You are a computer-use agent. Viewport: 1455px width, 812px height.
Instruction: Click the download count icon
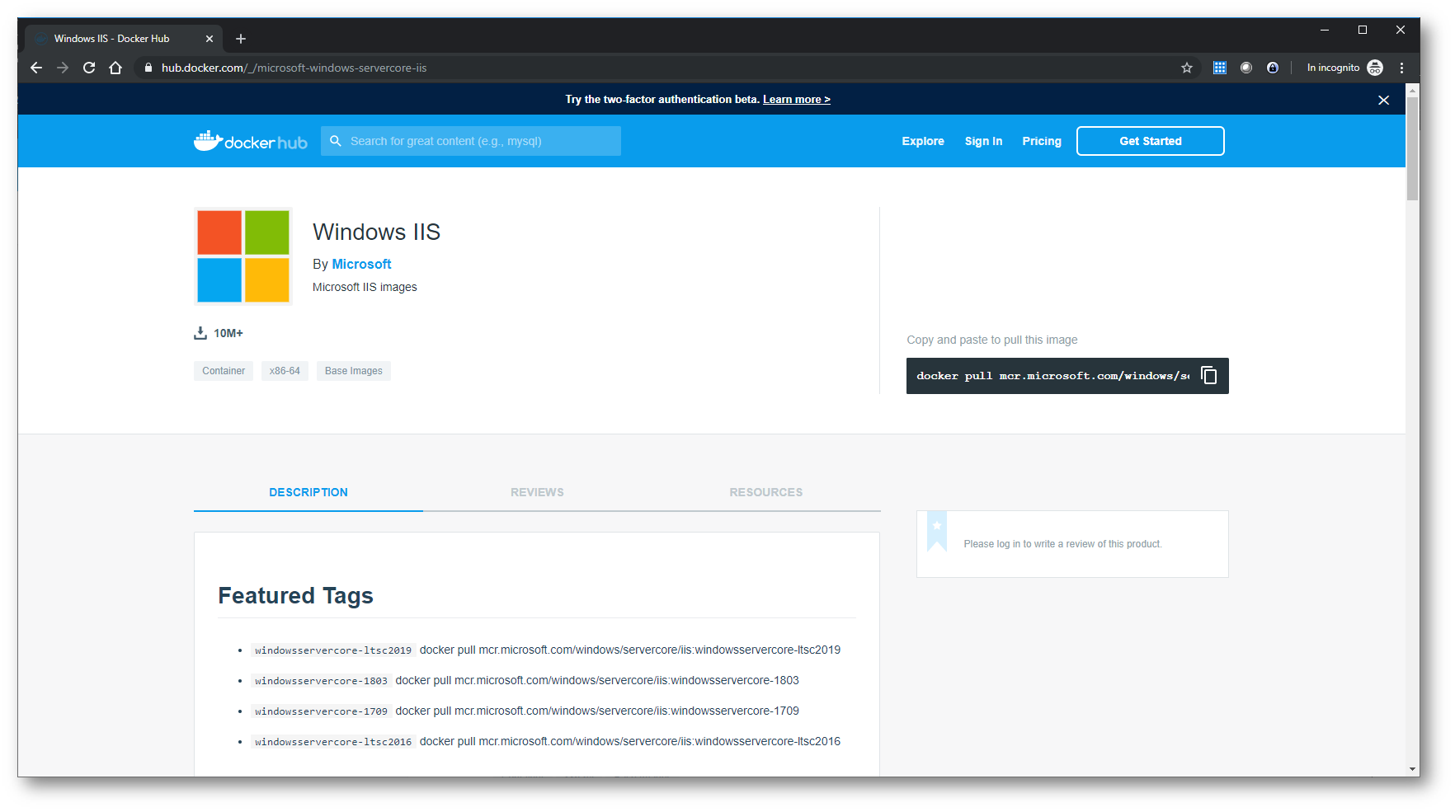click(200, 333)
